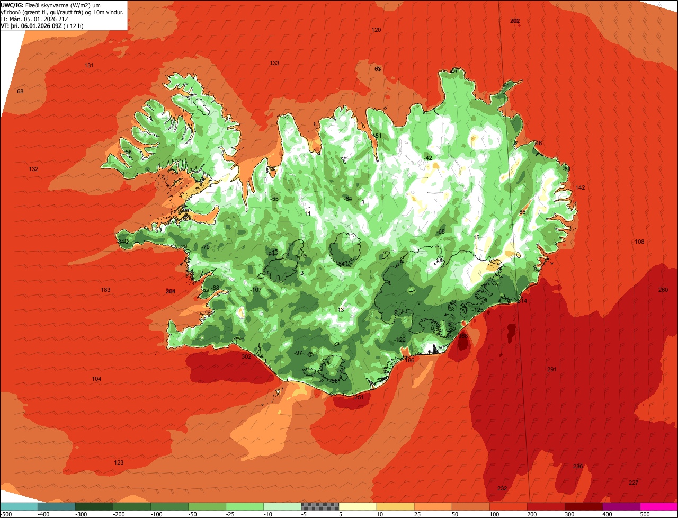Click the ocean flux value '183'
The height and width of the screenshot is (518, 678).
point(105,290)
